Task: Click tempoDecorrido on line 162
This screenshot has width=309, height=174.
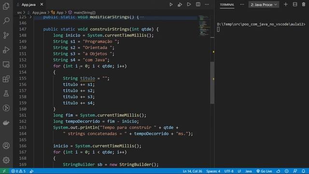Action: coord(83,121)
